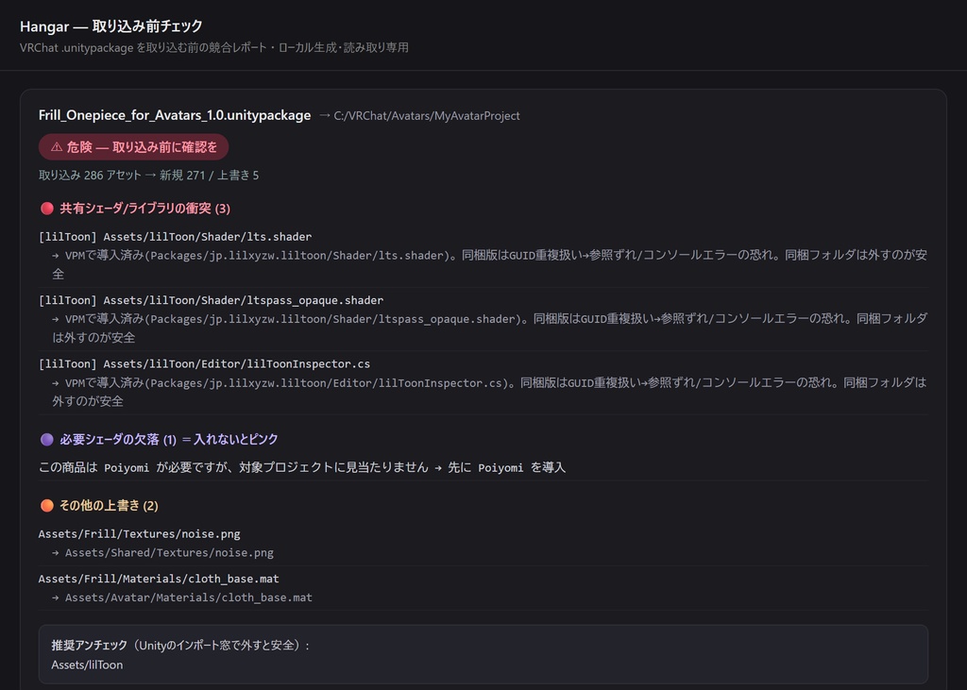Select the heading 必要シェーダの欠落 (1)
This screenshot has width=967, height=690.
click(x=118, y=439)
